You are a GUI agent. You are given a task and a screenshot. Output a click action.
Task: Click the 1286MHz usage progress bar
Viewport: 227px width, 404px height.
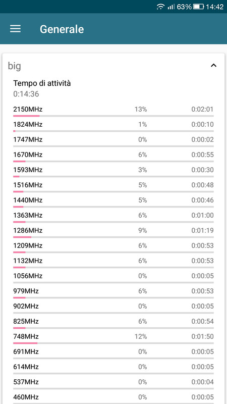point(113,237)
